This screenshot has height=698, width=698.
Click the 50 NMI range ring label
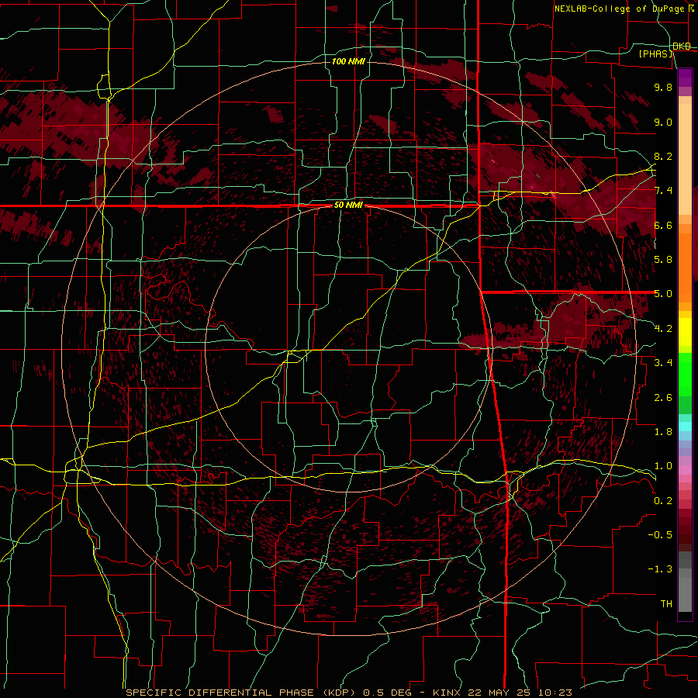point(348,206)
